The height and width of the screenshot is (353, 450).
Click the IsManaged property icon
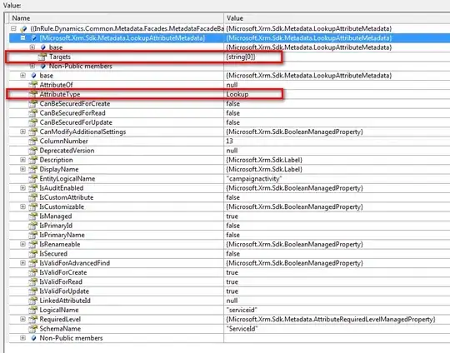tap(33, 216)
